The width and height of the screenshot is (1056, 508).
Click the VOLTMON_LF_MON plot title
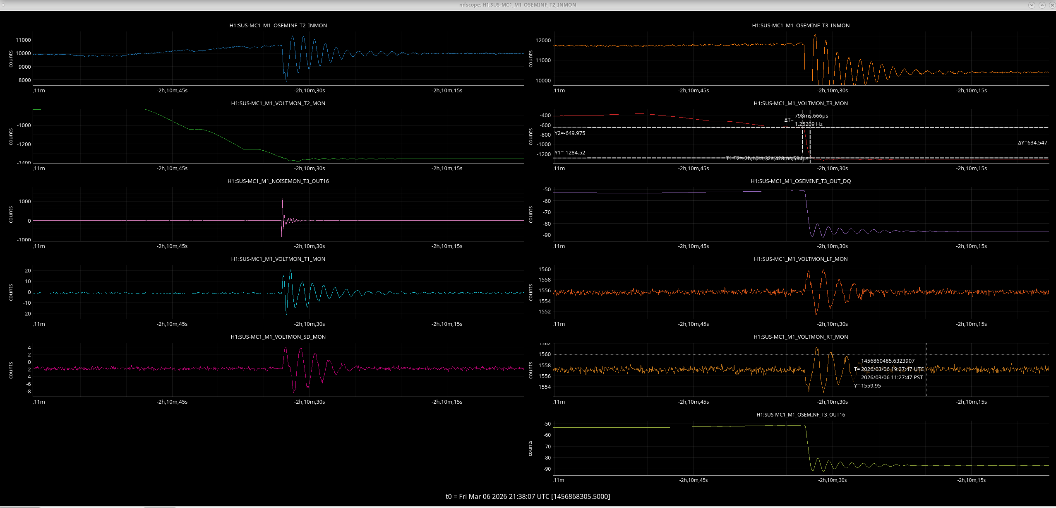[x=801, y=259]
